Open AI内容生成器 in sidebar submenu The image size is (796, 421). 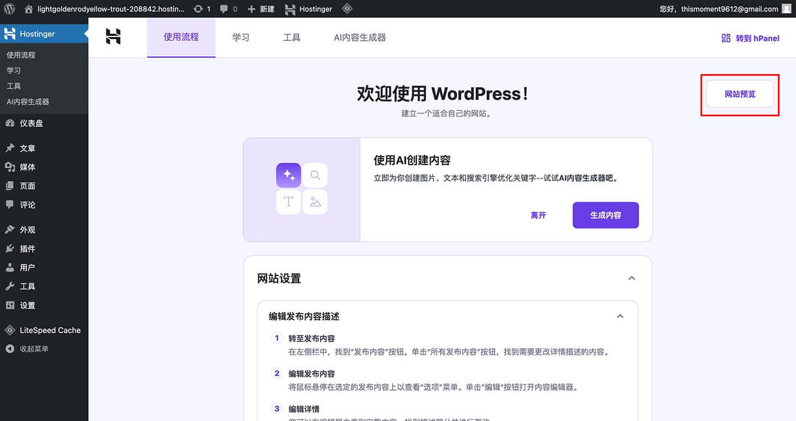[28, 102]
